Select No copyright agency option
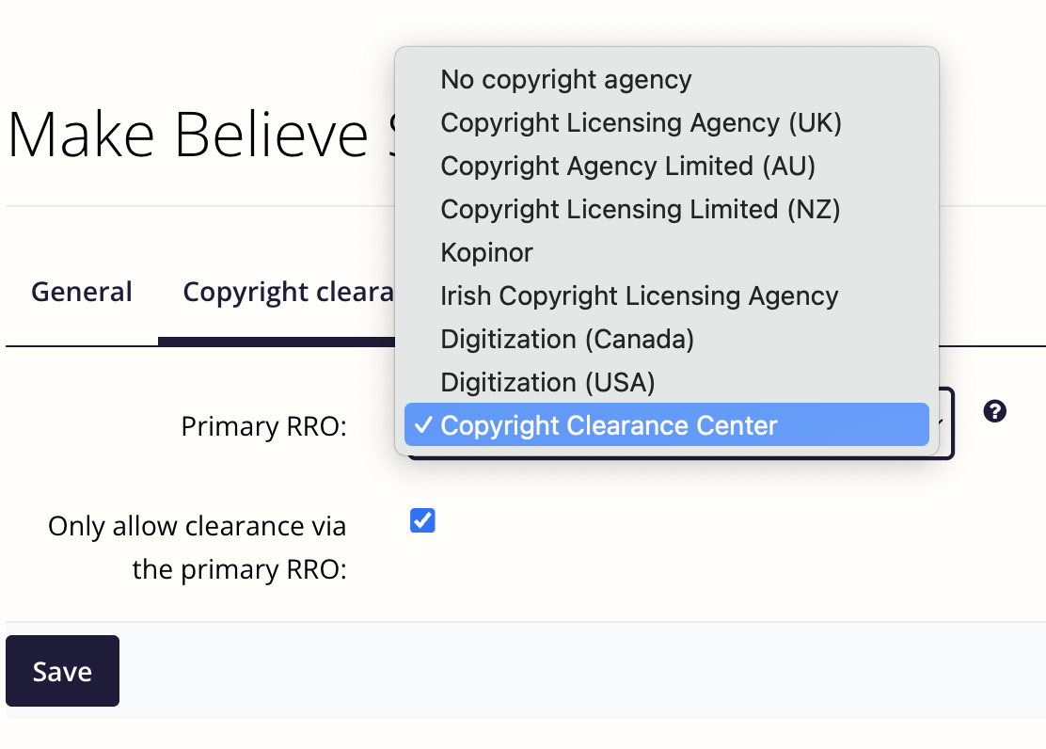 point(666,79)
